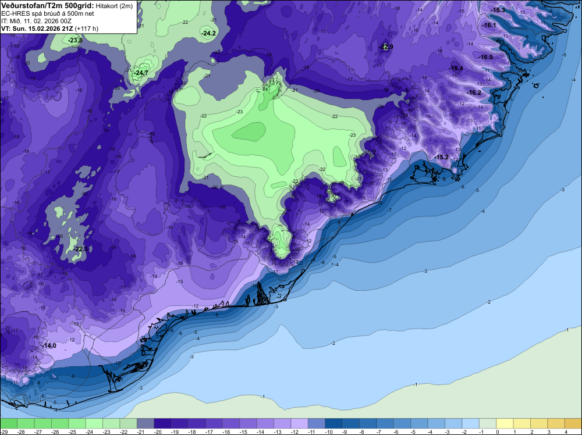582x435 pixels.
Task: Select the bold -23.8 label on the map
Action: (x=75, y=41)
